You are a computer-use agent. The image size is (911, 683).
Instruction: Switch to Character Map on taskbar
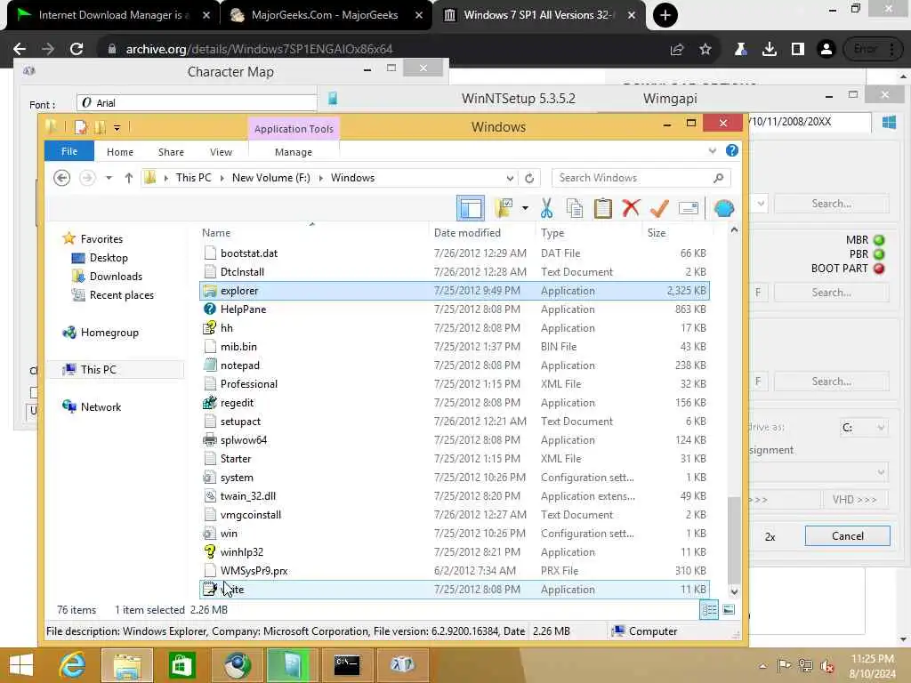click(x=402, y=665)
